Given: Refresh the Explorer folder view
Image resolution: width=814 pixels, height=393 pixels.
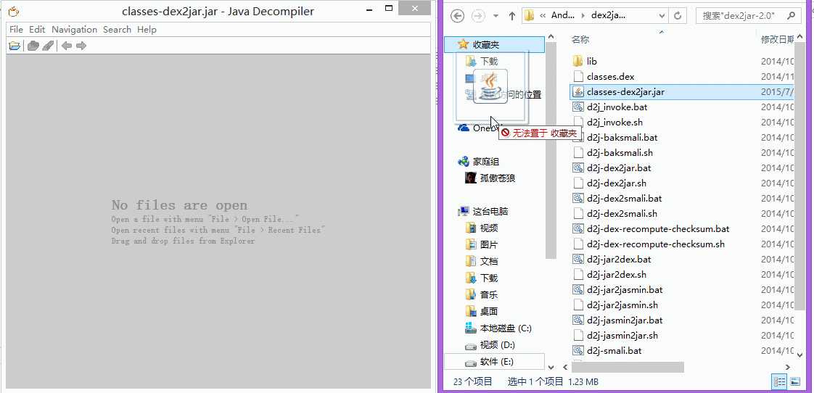Looking at the screenshot, I should pos(678,16).
